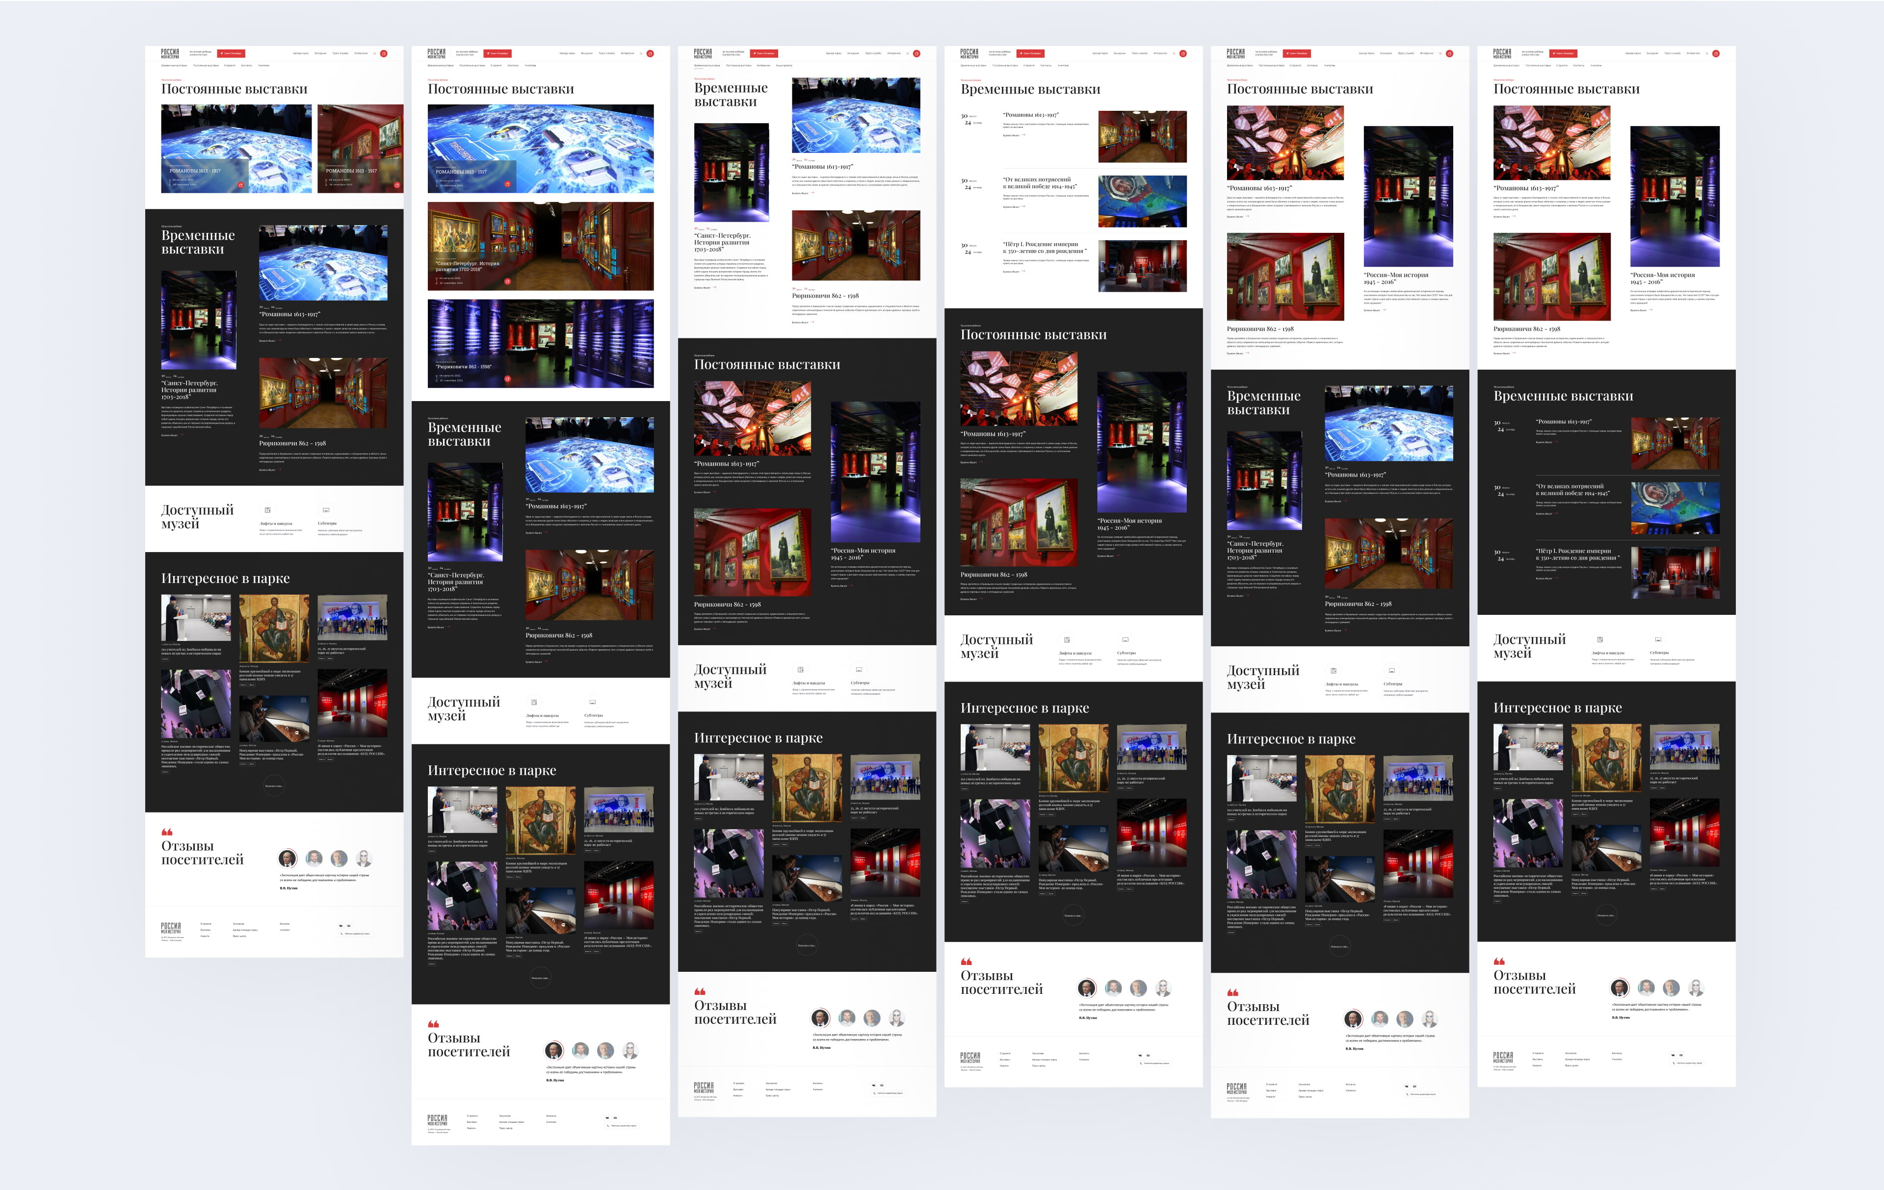
Task: Open Аренда парка menu item in leftmost page
Action: click(x=300, y=53)
